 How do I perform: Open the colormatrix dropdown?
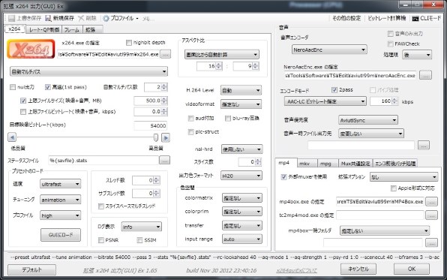tap(242, 197)
